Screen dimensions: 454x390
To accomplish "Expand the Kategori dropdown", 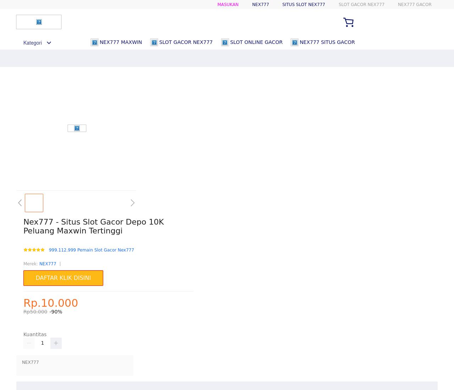I will coord(37,43).
